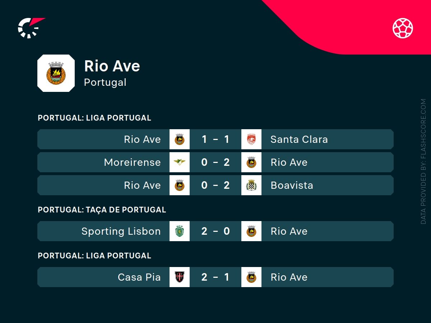Image resolution: width=431 pixels, height=323 pixels.
Task: Click the 1 - 1 score against Santa Clara
Action: click(x=215, y=139)
